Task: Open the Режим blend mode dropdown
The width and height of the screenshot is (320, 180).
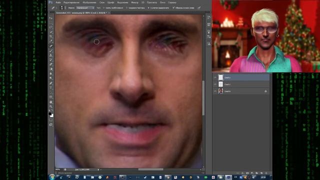Action: tap(85, 8)
